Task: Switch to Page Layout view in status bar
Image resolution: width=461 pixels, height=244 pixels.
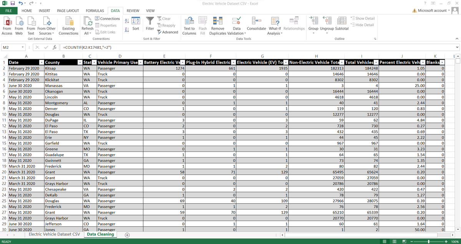Action: click(394, 241)
